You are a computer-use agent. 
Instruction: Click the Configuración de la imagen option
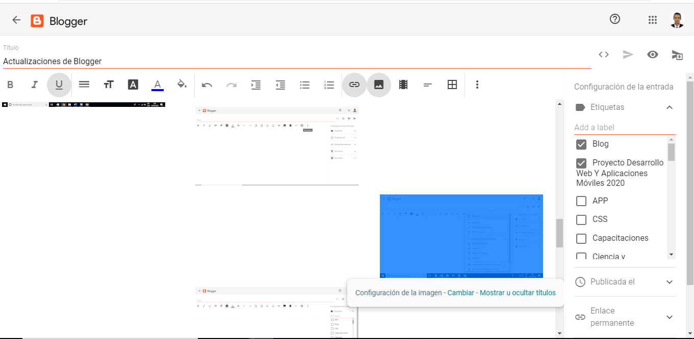coord(399,293)
